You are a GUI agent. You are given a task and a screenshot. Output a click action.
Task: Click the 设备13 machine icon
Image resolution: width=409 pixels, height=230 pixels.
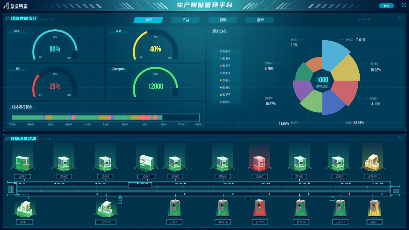click(x=174, y=208)
